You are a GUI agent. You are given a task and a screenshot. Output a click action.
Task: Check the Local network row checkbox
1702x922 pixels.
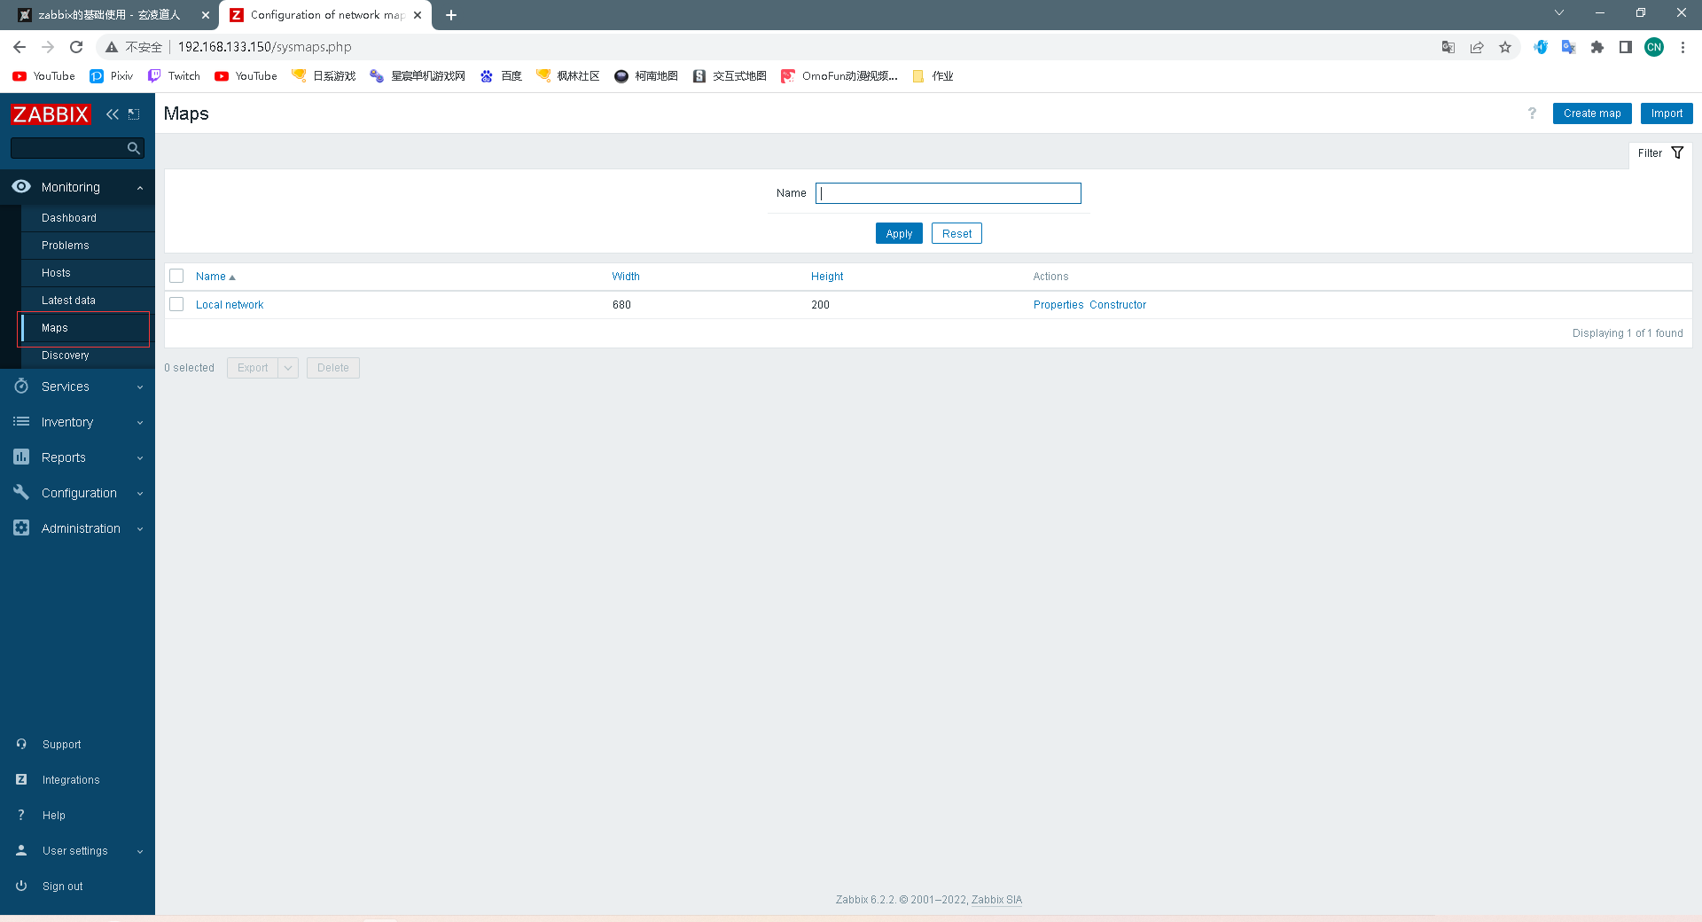click(176, 304)
